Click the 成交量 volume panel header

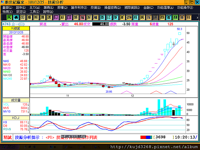coord(16,100)
